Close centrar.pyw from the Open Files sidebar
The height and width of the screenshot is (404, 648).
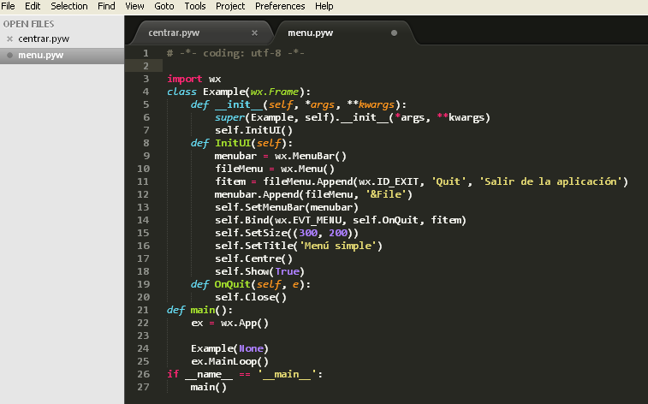9,39
